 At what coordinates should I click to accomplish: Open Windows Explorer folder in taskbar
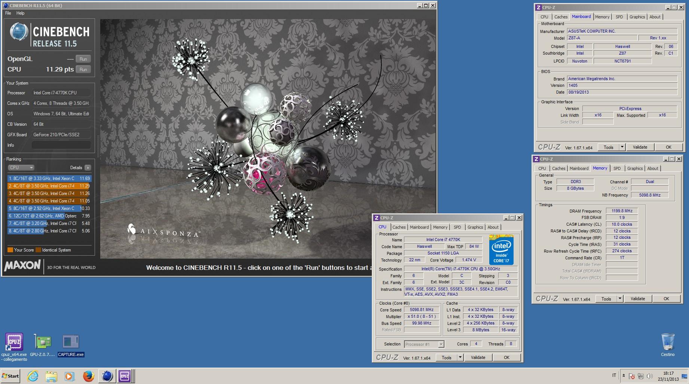tap(51, 376)
